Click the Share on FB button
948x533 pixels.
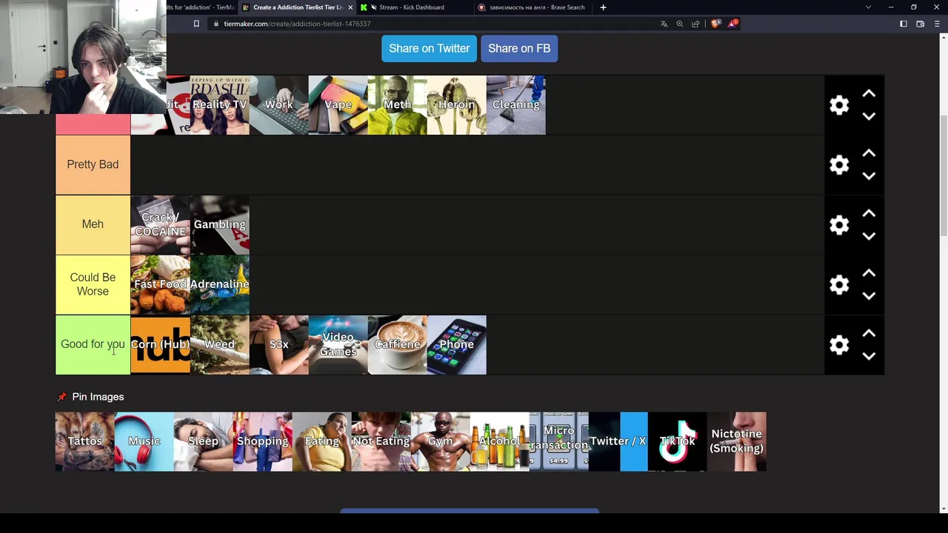pyautogui.click(x=519, y=48)
